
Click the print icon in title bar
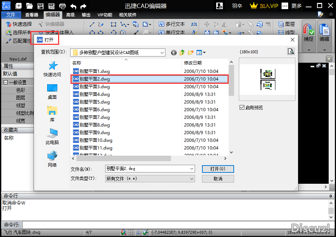pyautogui.click(x=62, y=6)
